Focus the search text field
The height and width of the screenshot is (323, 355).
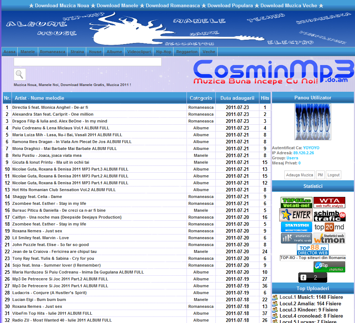pos(88,62)
